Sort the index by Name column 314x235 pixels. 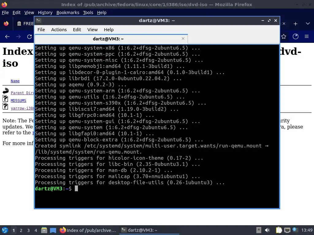pyautogui.click(x=15, y=81)
